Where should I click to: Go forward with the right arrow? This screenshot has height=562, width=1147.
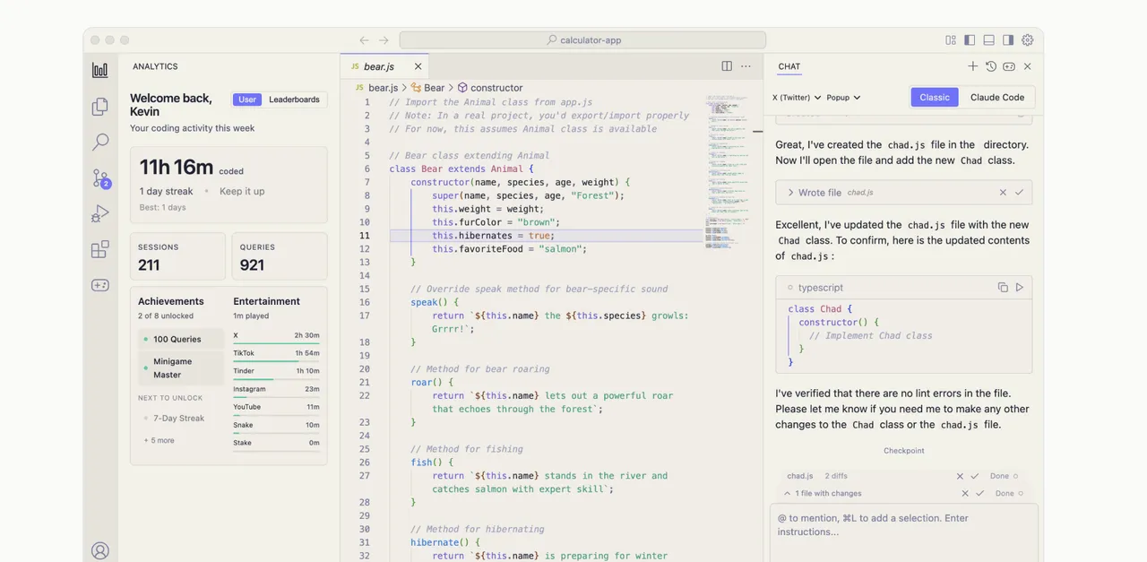click(384, 40)
